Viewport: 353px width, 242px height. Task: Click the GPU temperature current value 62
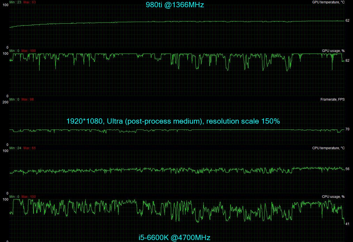pyautogui.click(x=347, y=21)
